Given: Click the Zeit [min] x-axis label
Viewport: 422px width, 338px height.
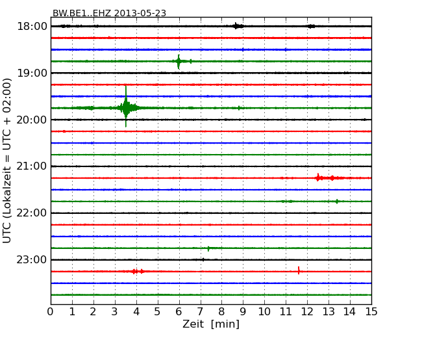Looking at the screenshot, I should click(x=211, y=324).
